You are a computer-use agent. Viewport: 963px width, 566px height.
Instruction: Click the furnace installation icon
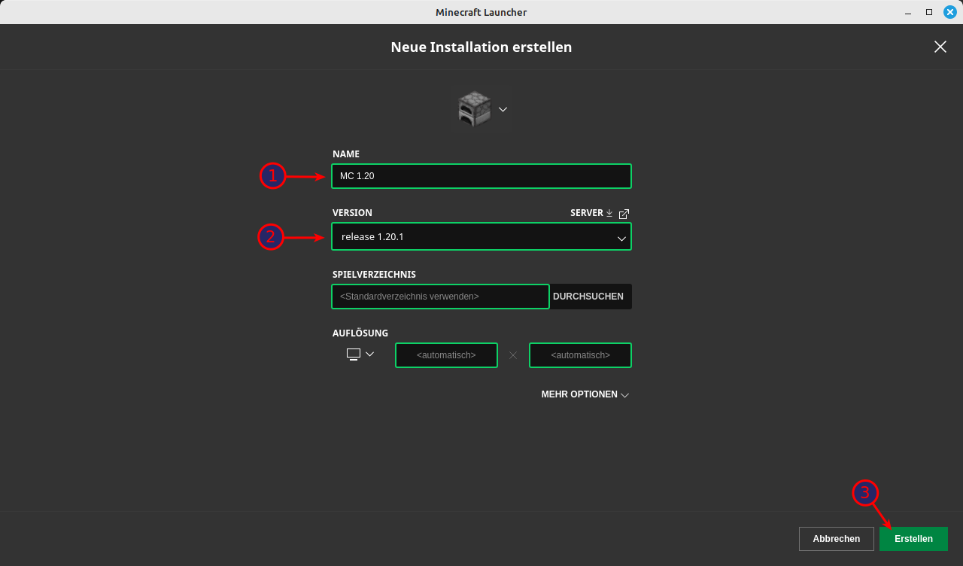[x=474, y=109]
